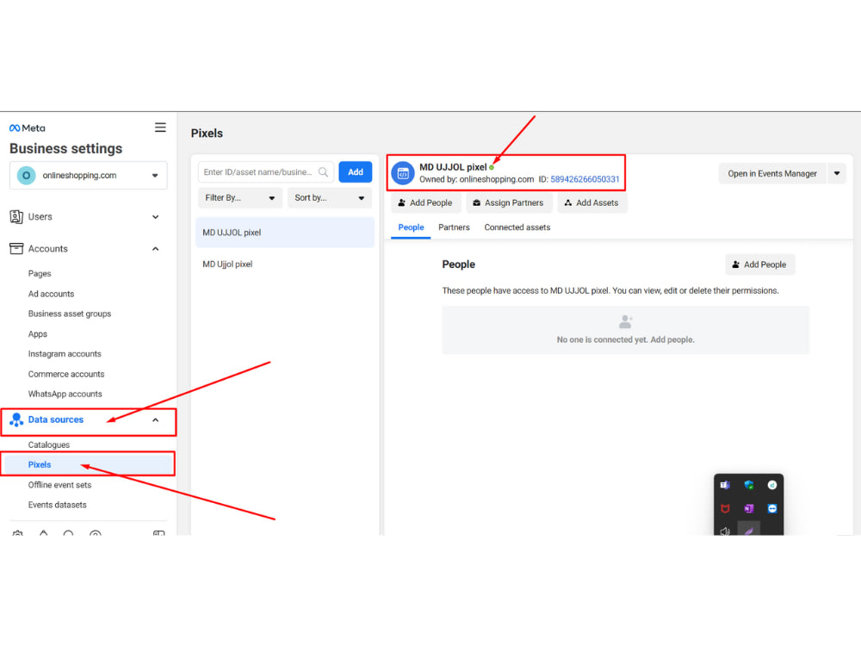Click Add Assets button
861x646 pixels.
(592, 202)
